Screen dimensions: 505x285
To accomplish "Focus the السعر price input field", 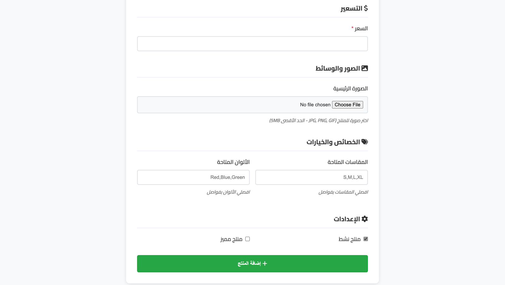I will [x=252, y=44].
